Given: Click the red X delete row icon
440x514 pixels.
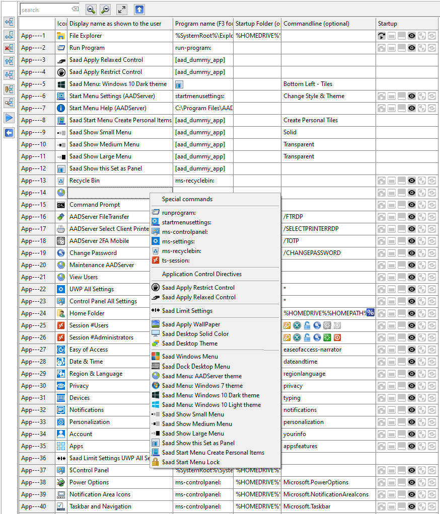Looking at the screenshot, I should tap(9, 48).
